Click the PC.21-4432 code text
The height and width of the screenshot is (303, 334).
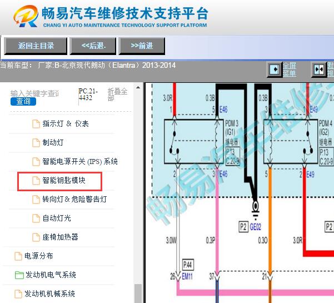pos(88,95)
